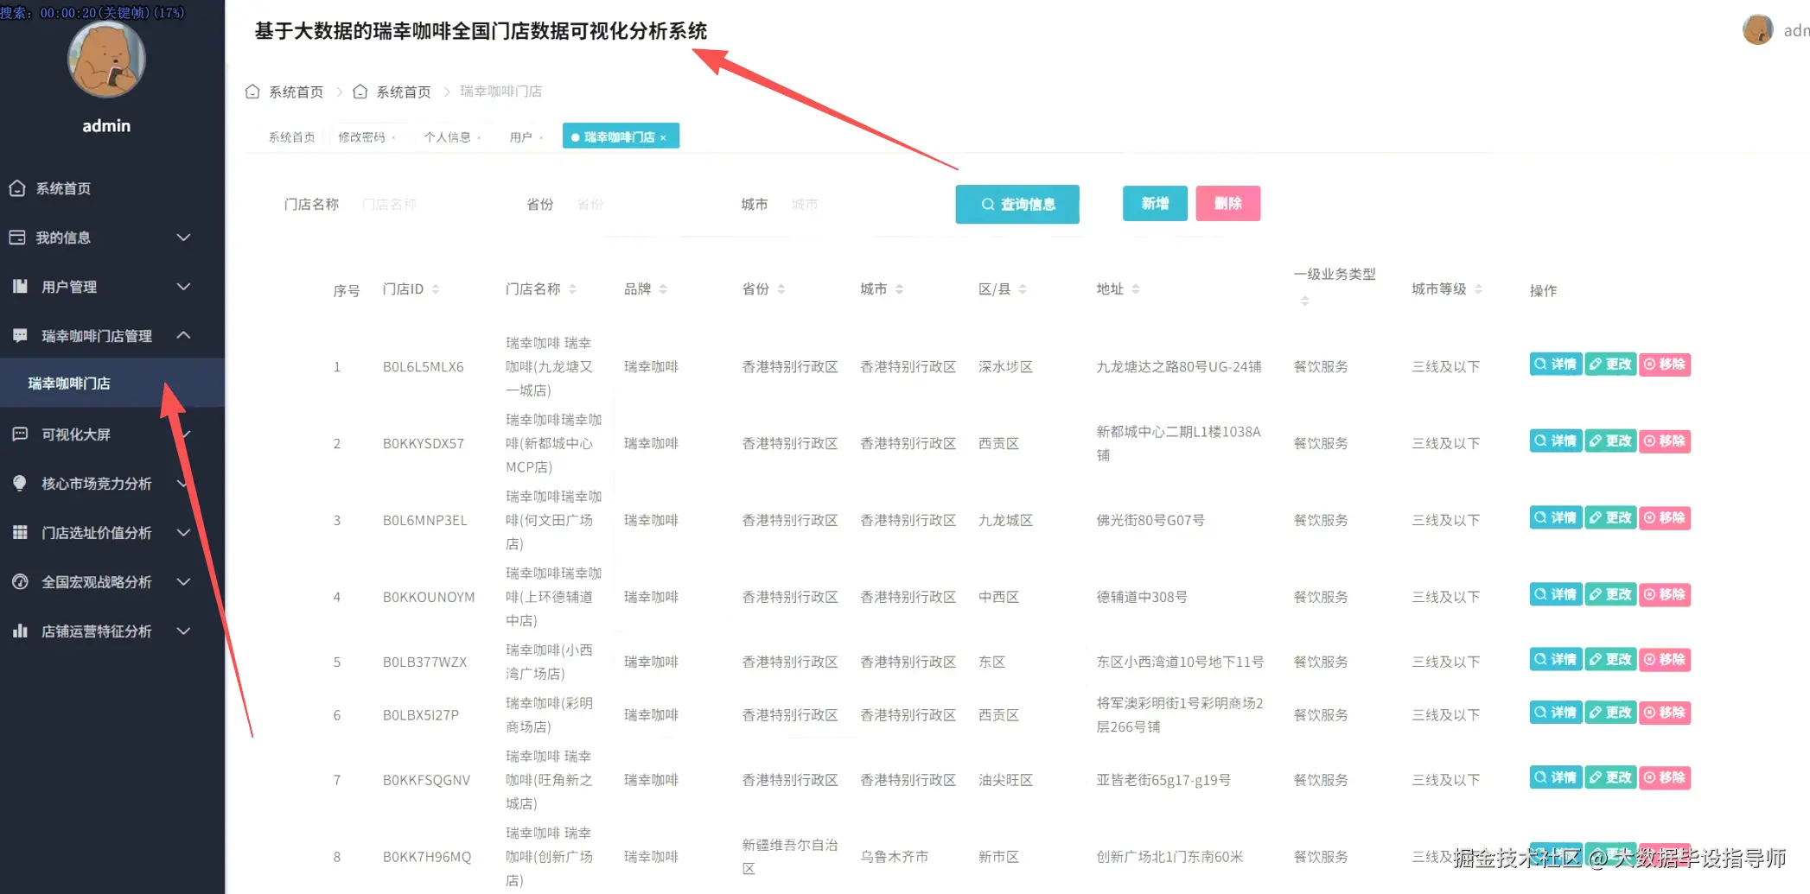Viewport: 1810px width, 894px height.
Task: Select the 瑞幸咖啡门店 active tab
Action: [x=620, y=136]
